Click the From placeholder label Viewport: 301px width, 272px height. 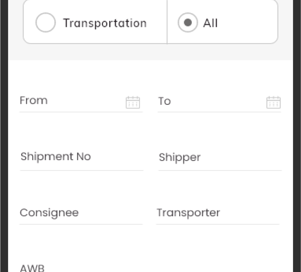point(34,100)
